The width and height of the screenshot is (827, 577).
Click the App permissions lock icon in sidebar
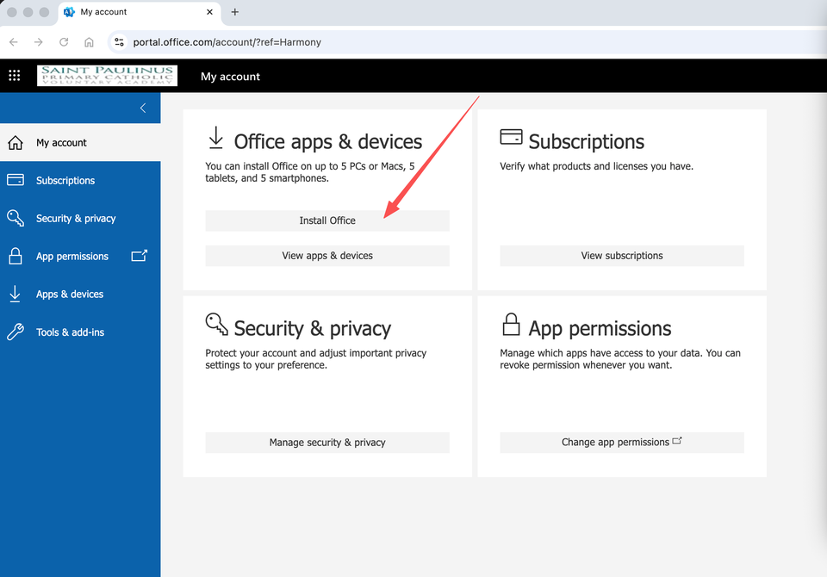coord(16,257)
